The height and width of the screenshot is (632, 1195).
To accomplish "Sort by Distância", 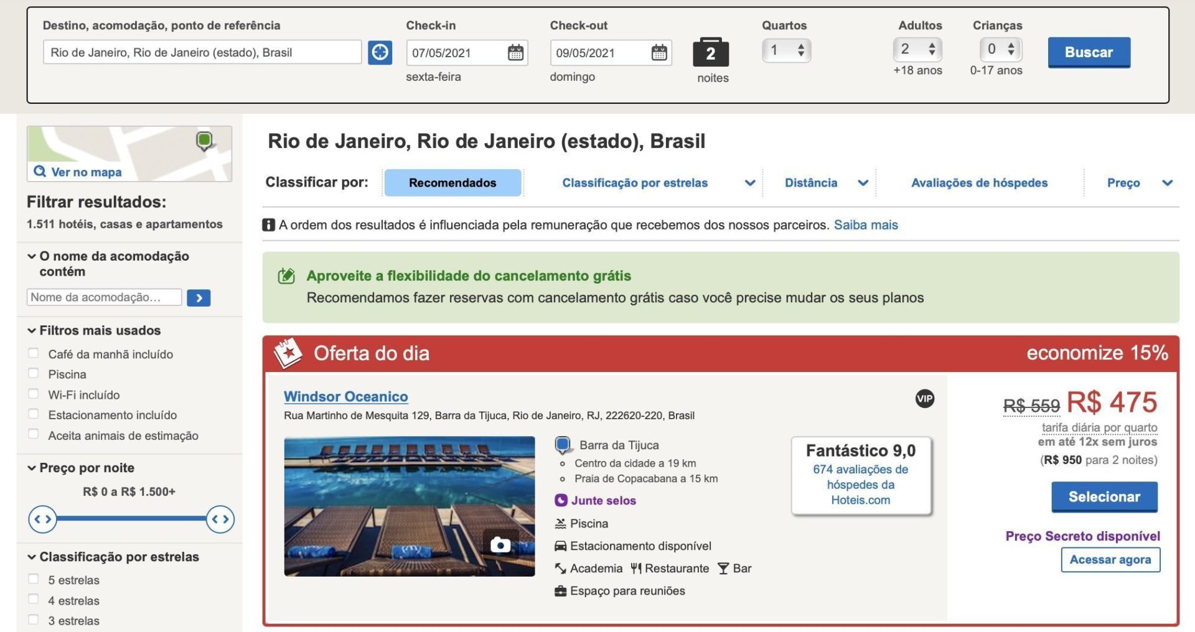I will 811,183.
